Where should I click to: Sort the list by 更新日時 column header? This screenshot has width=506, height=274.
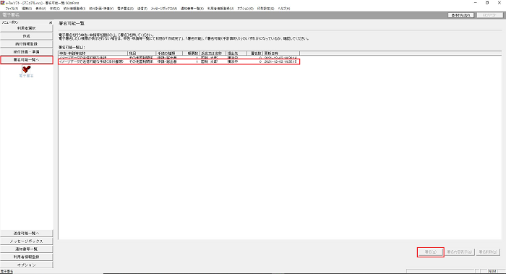click(x=281, y=53)
